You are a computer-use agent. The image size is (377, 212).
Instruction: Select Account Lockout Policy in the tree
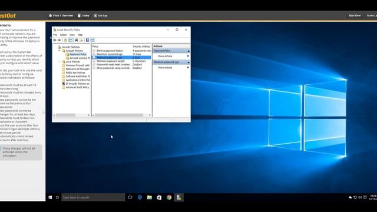pos(80,58)
